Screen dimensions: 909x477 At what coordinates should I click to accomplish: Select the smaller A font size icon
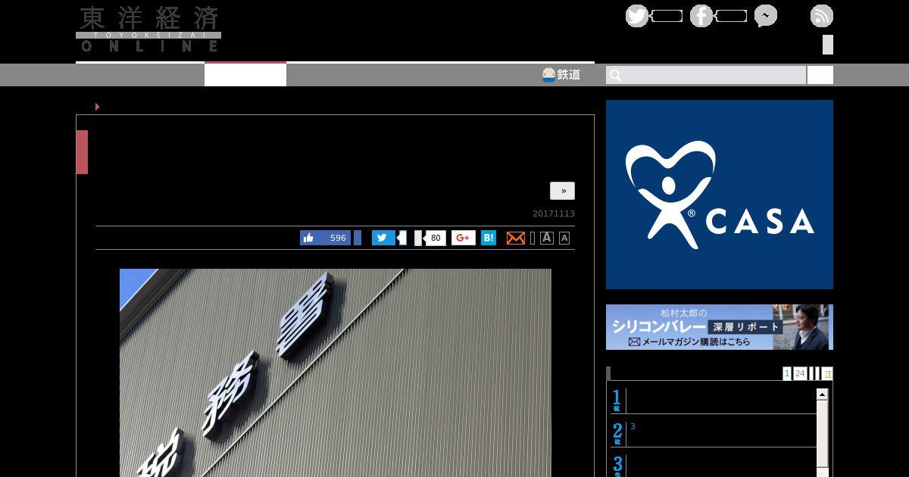(x=564, y=238)
